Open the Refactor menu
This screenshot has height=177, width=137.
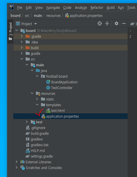click(x=97, y=7)
